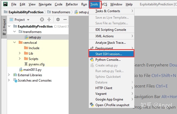This screenshot has height=114, width=177.
Task: Click the transformers folder icon in tree
Action: pyautogui.click(x=21, y=32)
